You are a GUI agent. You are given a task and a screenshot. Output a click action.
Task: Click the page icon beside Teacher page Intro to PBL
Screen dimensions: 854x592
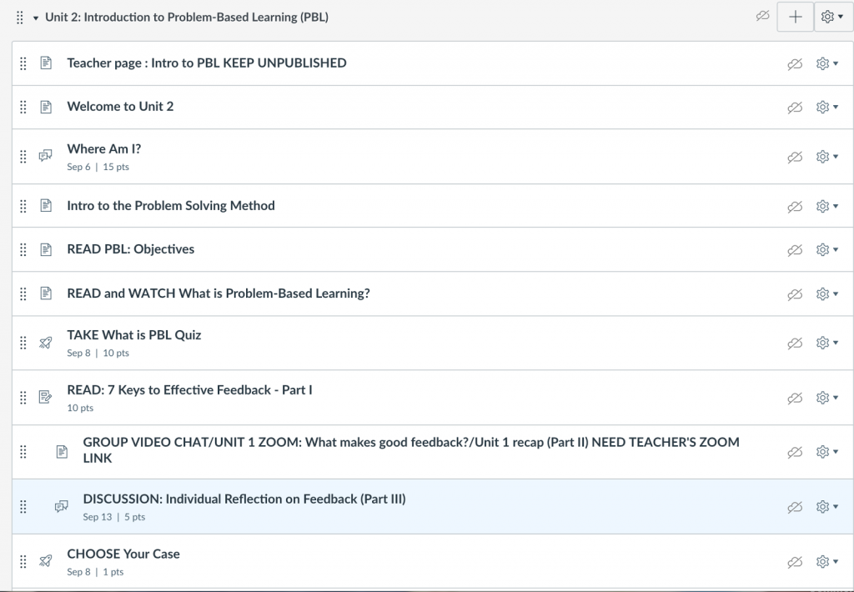click(46, 63)
